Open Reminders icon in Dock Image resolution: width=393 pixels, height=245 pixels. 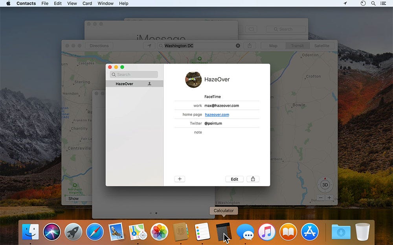(202, 232)
